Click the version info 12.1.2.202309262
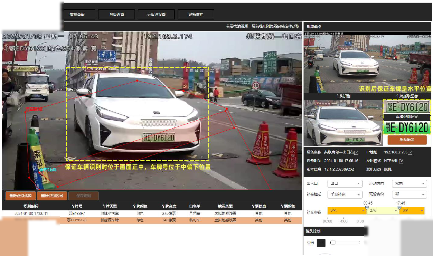433x256 pixels. 339,169
